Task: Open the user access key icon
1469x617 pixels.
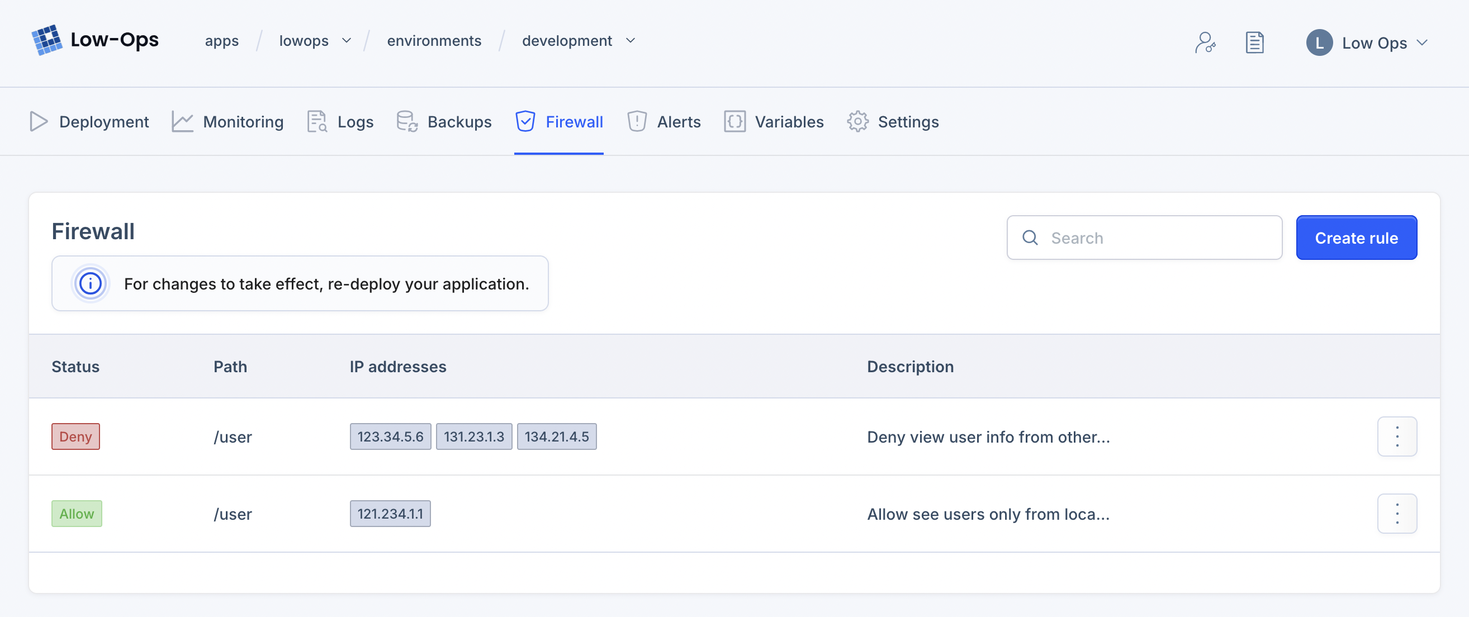Action: pos(1205,42)
